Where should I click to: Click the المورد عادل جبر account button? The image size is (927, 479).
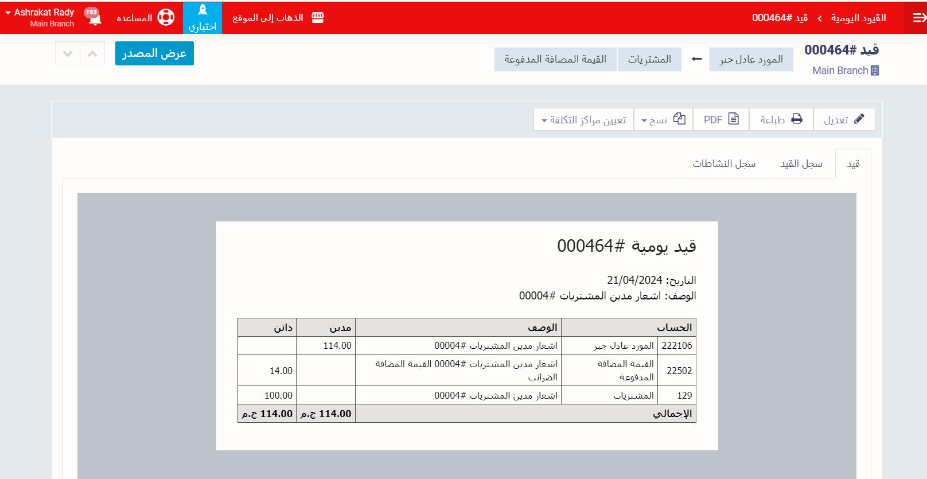[x=751, y=60]
